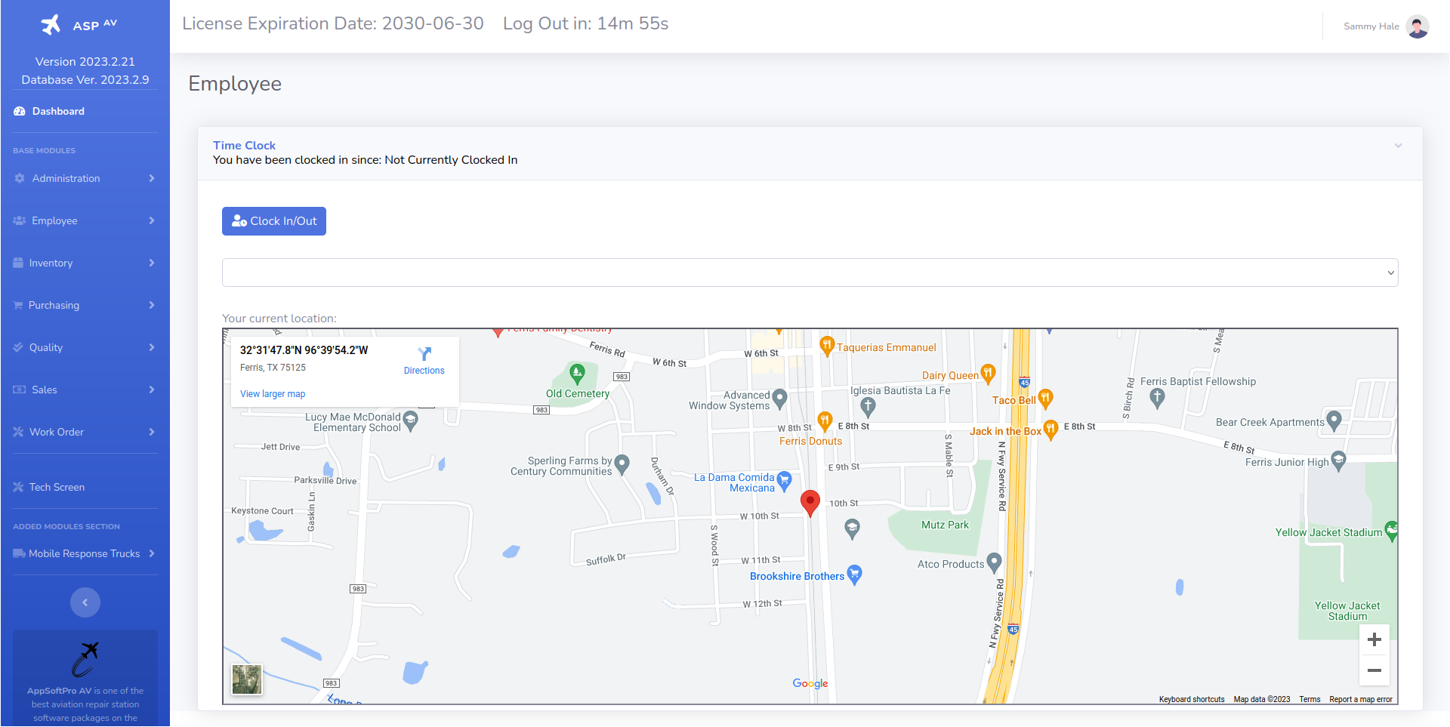Click the Directions icon on map
The image size is (1450, 727).
click(424, 354)
